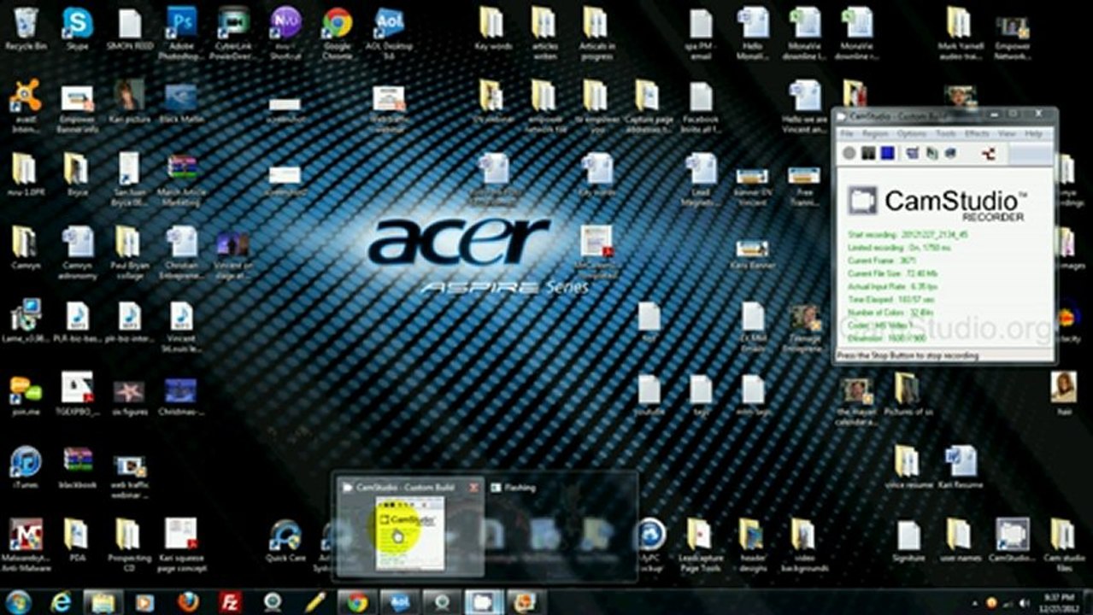Open the Effects menu in CamStudio

(977, 134)
